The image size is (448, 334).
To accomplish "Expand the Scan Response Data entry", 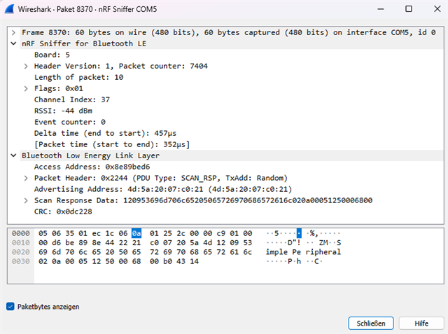I will [26, 200].
